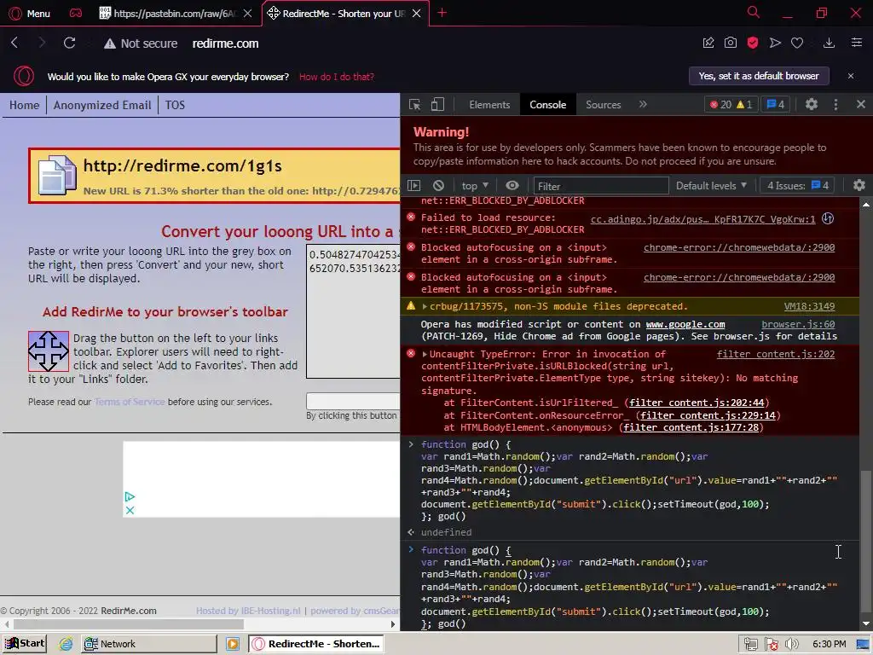Switch to the Sources tab
This screenshot has height=655, width=873.
[603, 105]
